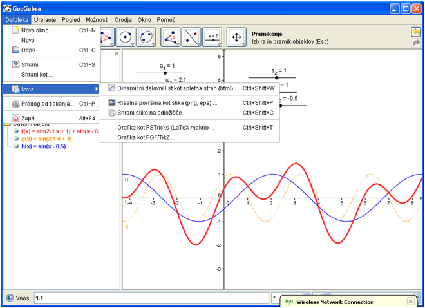Click the orange curve label g

click(x=127, y=226)
